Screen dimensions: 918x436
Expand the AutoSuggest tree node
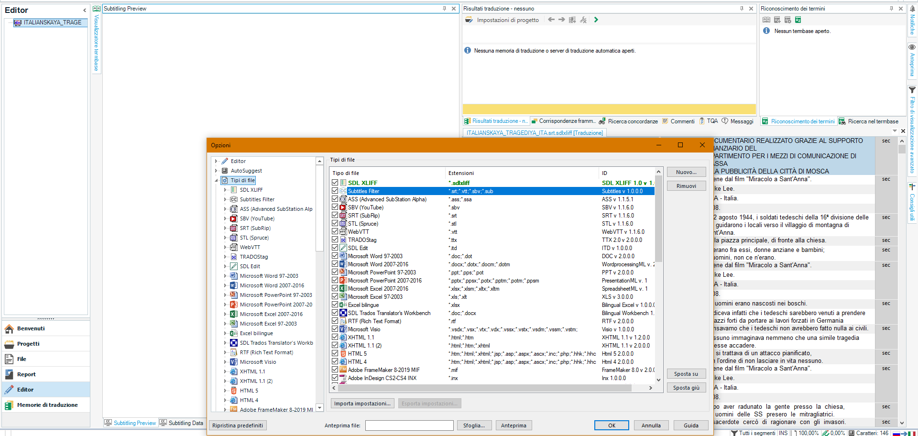(x=216, y=171)
